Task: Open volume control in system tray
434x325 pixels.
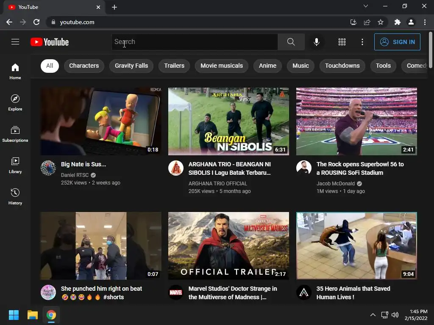Action: point(395,315)
